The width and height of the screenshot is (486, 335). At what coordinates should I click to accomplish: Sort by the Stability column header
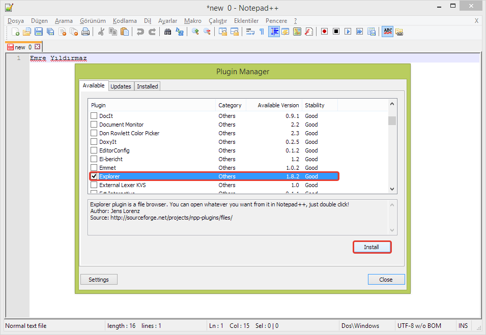(x=320, y=105)
